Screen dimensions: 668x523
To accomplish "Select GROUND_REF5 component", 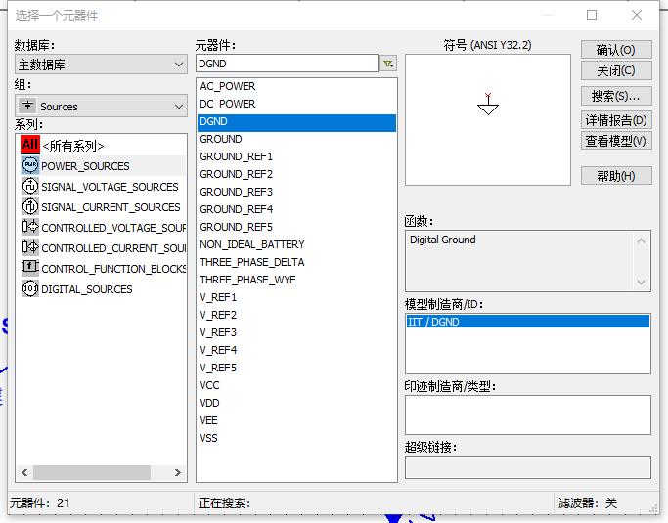I will click(296, 227).
